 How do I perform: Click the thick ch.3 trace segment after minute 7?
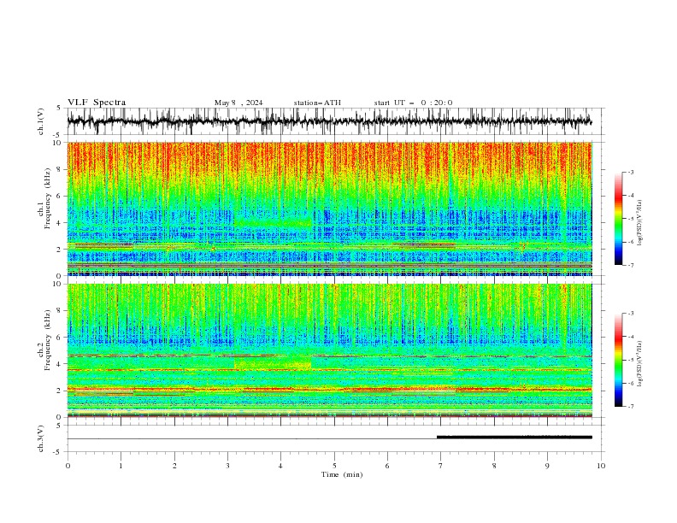[515, 438]
